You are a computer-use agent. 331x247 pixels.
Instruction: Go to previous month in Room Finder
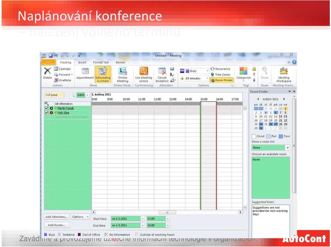pyautogui.click(x=258, y=99)
